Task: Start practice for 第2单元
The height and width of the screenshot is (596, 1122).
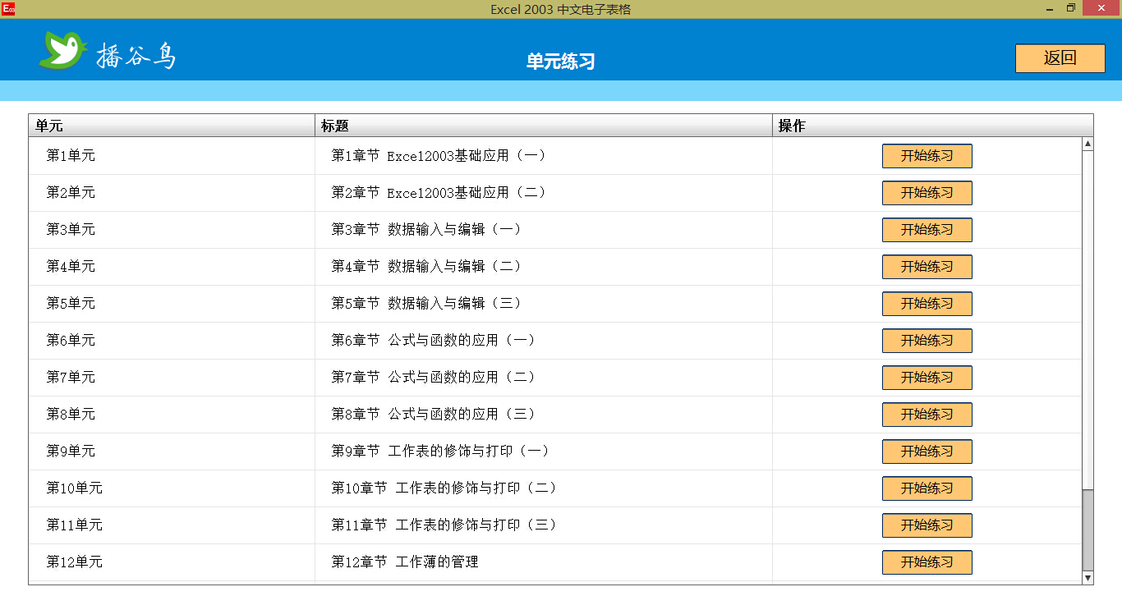Action: point(927,193)
